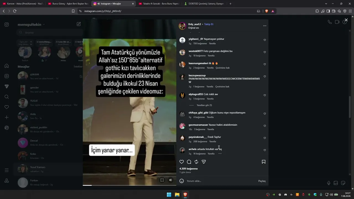Click the Yorum ekle comment field
The width and height of the screenshot is (354, 199).
coord(221,181)
